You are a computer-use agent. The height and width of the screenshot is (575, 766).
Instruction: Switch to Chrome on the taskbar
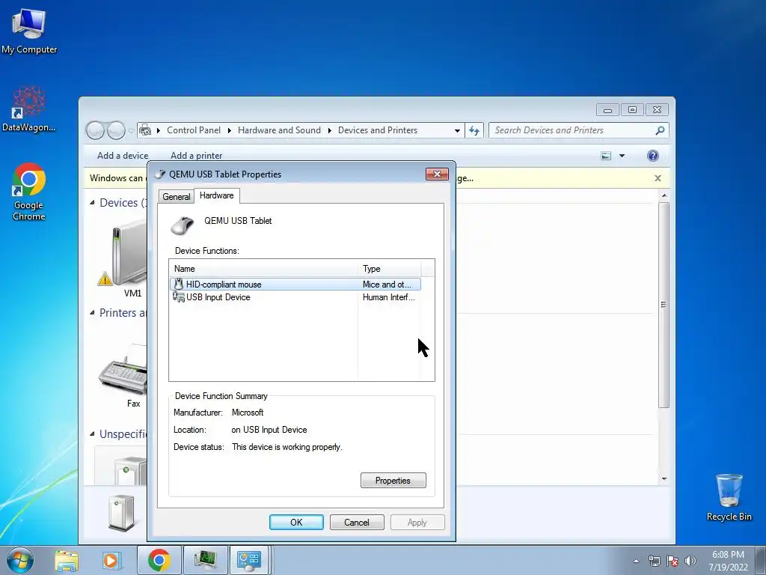[x=159, y=560]
